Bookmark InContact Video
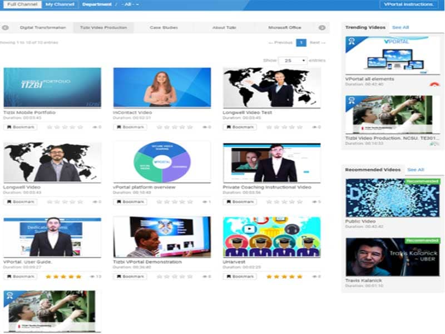Image resolution: width=445 pixels, height=334 pixels. click(130, 127)
